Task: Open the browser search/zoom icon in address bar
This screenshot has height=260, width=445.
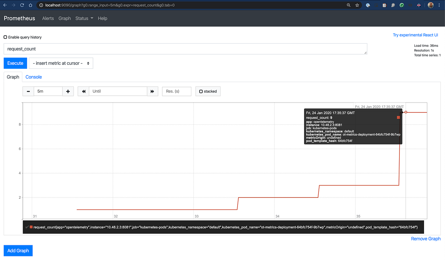Action: tap(348, 5)
